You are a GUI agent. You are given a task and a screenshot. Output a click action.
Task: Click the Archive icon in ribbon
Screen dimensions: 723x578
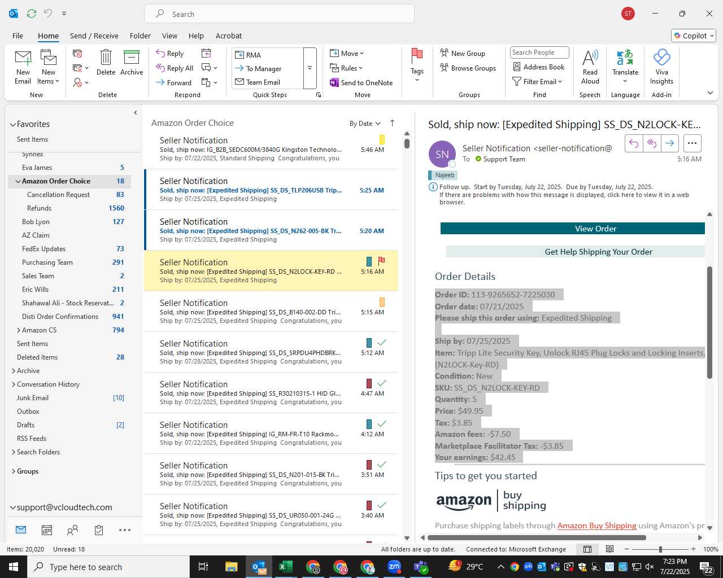pos(132,58)
